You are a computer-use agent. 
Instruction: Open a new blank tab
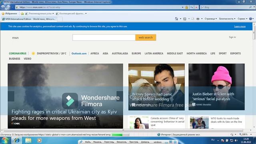(x=60, y=19)
